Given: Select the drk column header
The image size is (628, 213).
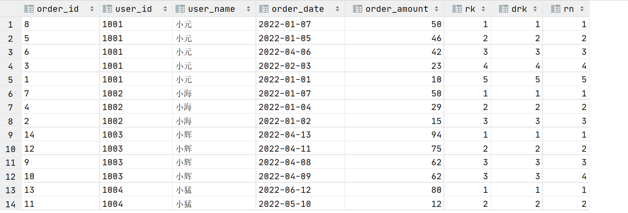Looking at the screenshot, I should [x=517, y=9].
